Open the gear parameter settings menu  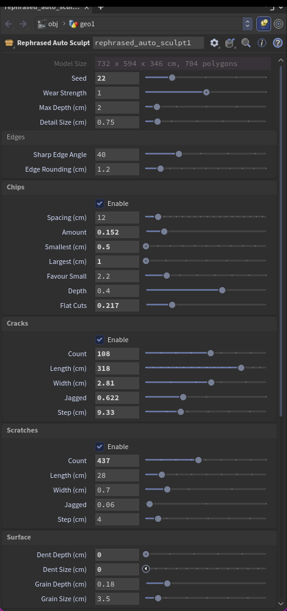(x=214, y=43)
